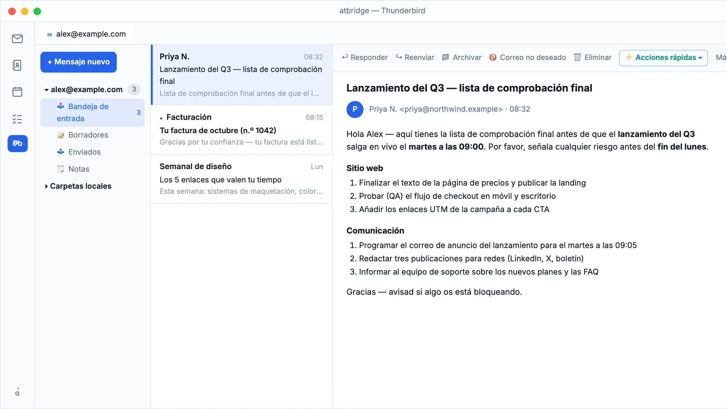Screen dimensions: 727x409
Task: Click the Notas notepad folder icon
Action: point(61,169)
